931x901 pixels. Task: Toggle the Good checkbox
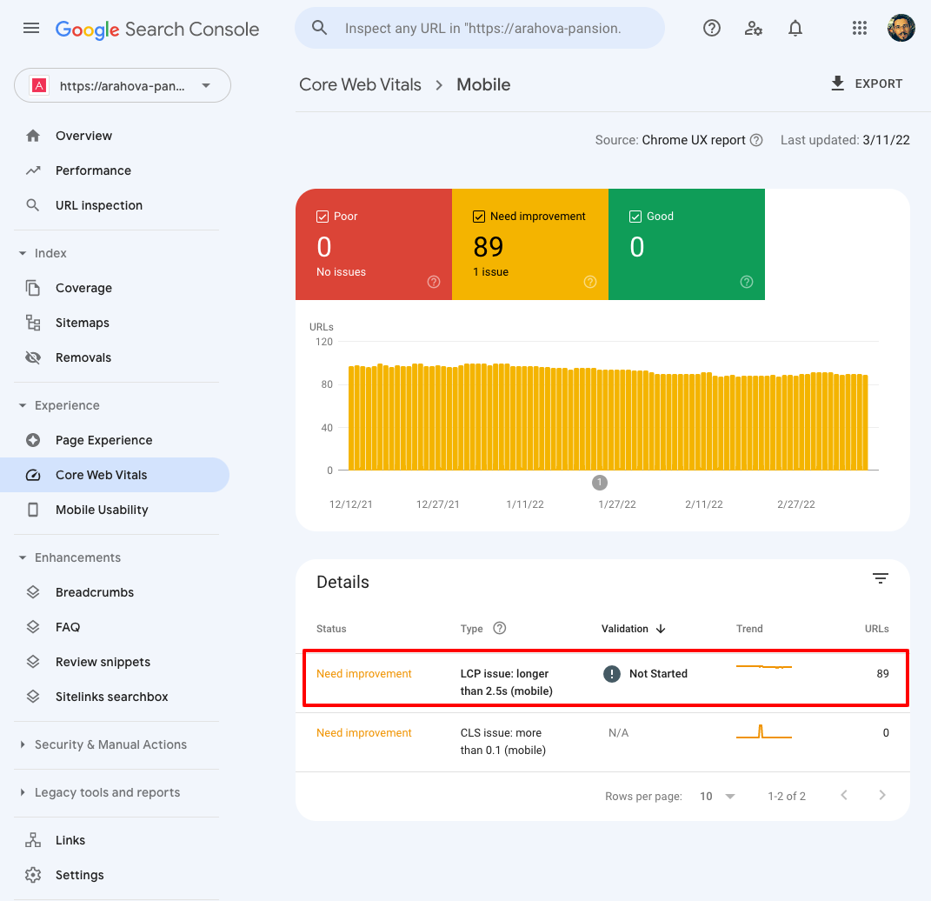pyautogui.click(x=635, y=217)
